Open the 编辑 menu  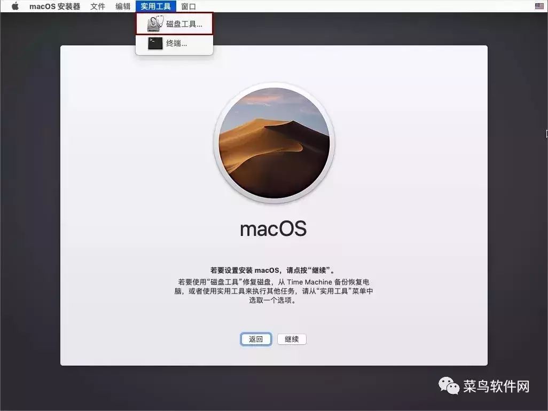[122, 6]
